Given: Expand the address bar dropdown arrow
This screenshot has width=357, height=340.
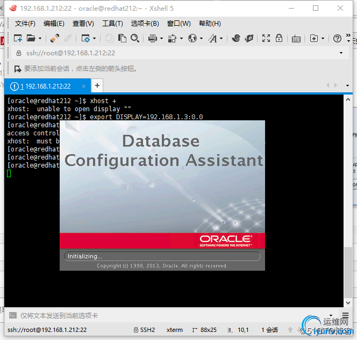Looking at the screenshot, I should (x=341, y=53).
